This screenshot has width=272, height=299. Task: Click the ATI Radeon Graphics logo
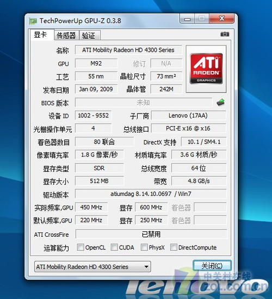[206, 69]
